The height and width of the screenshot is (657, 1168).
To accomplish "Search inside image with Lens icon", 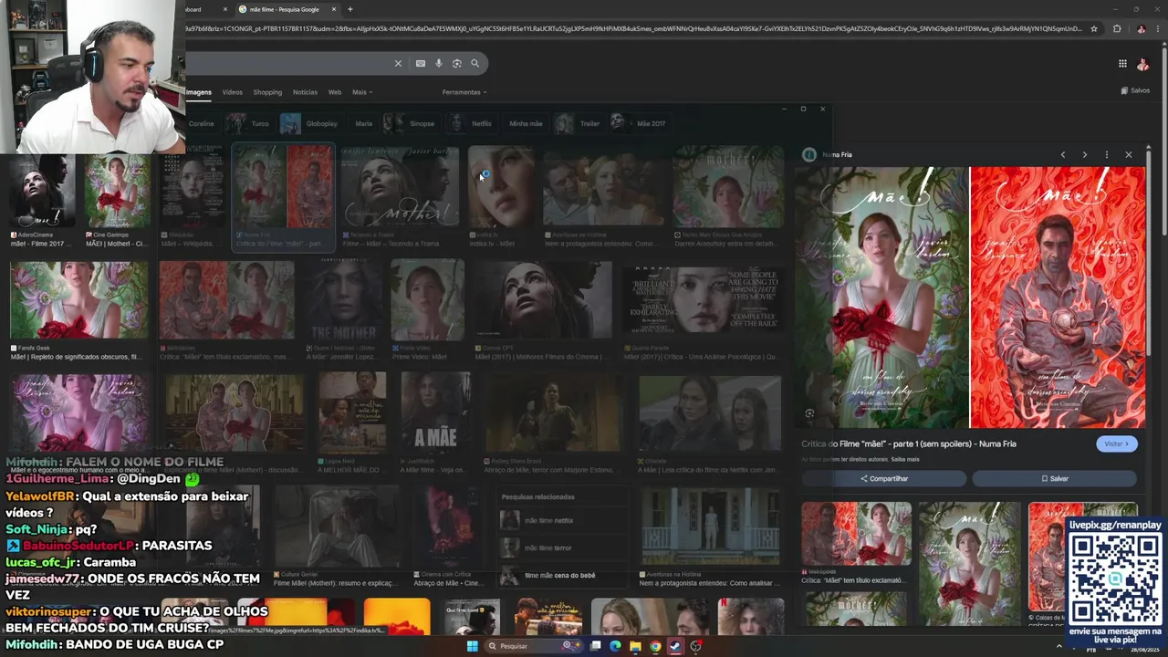I will [x=809, y=413].
